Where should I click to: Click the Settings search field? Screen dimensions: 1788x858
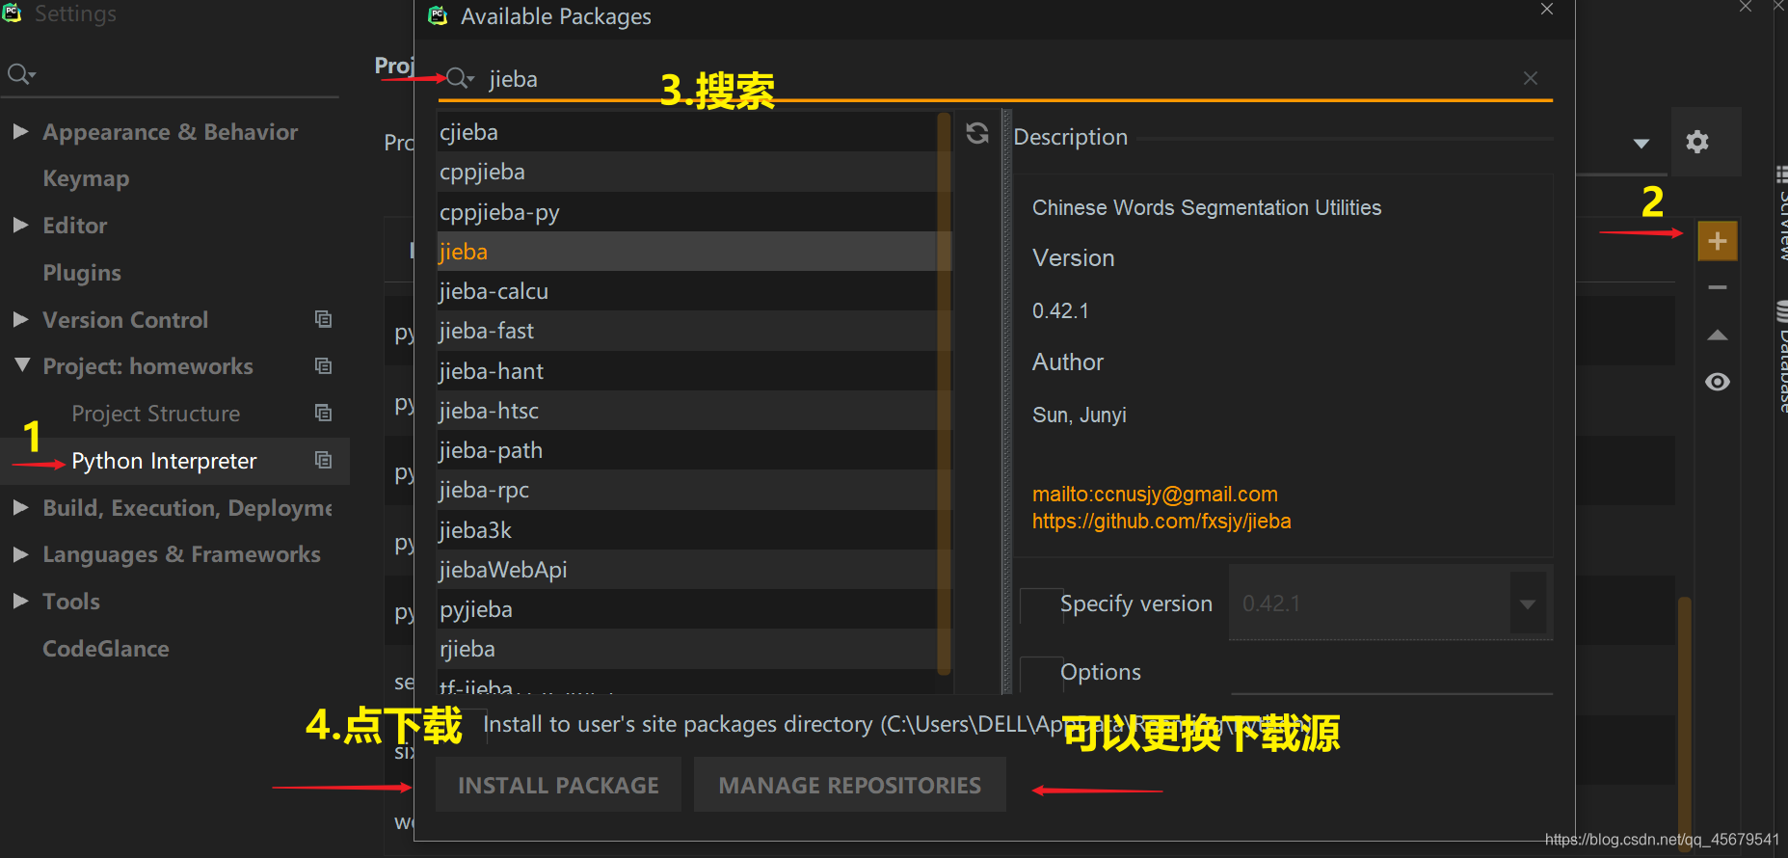(172, 74)
